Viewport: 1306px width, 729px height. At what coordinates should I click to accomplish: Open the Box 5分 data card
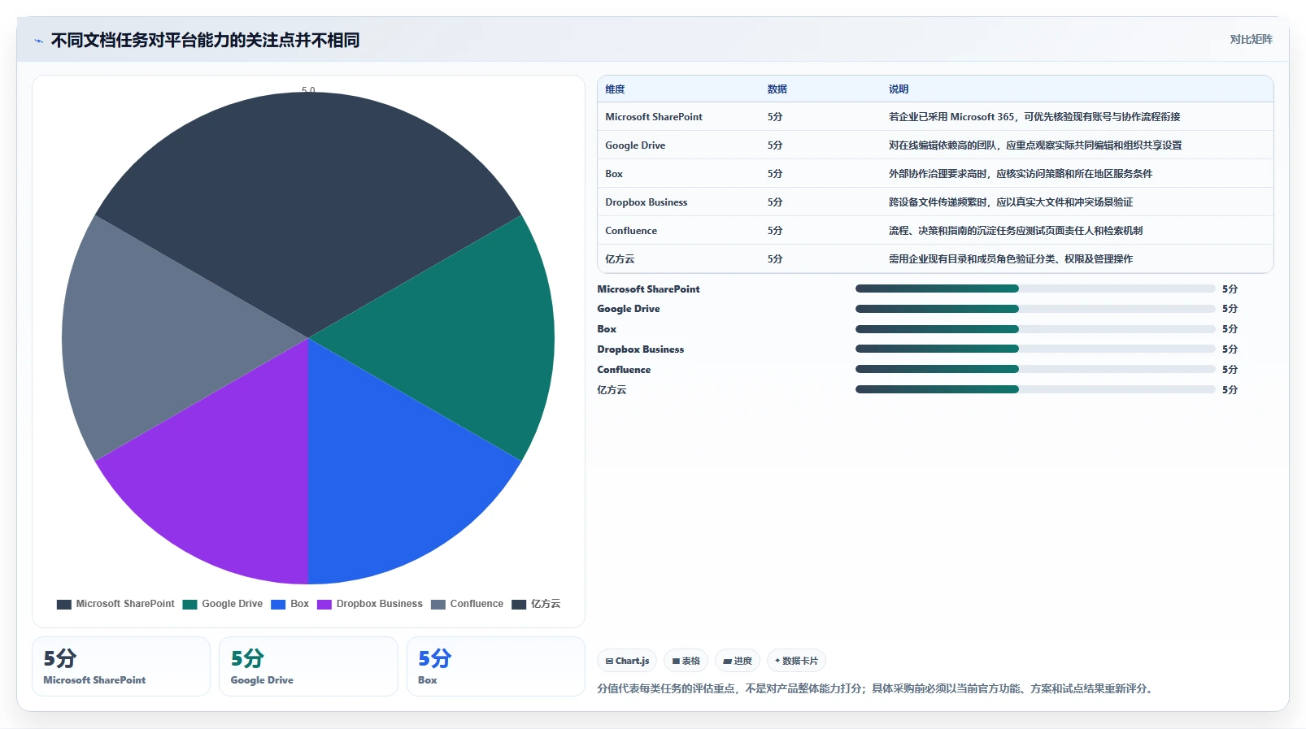point(496,666)
